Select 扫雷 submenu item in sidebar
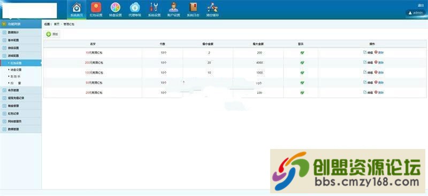Screen dimensions: 428x196 (x=21, y=83)
